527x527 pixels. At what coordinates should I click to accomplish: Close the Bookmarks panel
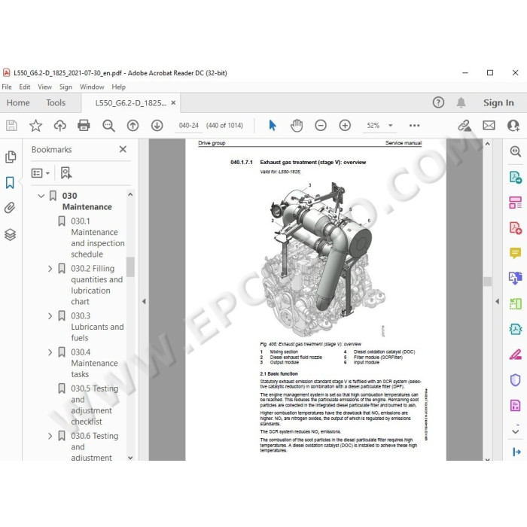(x=123, y=149)
